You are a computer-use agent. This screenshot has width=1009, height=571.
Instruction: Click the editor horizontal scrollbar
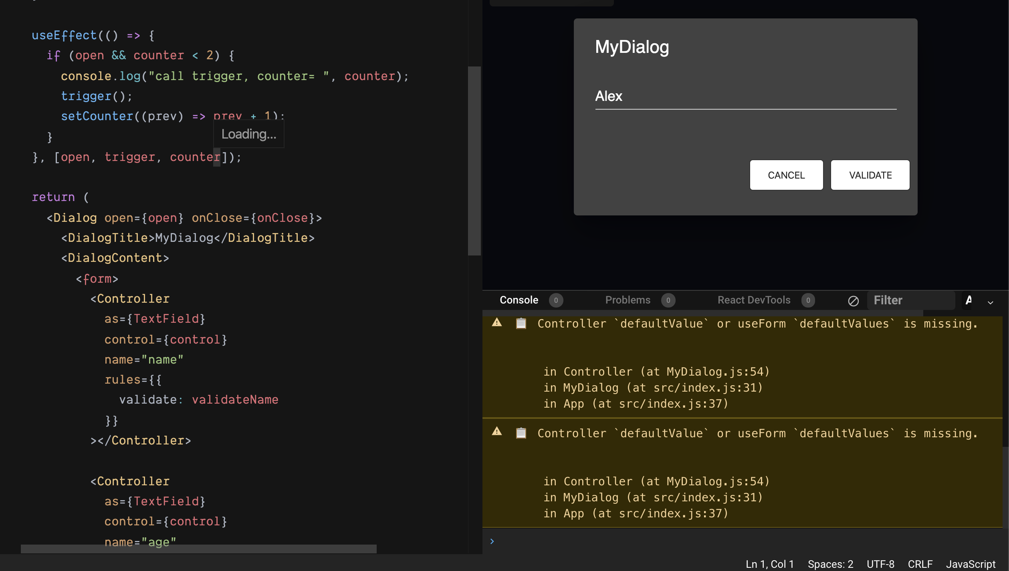pos(198,549)
